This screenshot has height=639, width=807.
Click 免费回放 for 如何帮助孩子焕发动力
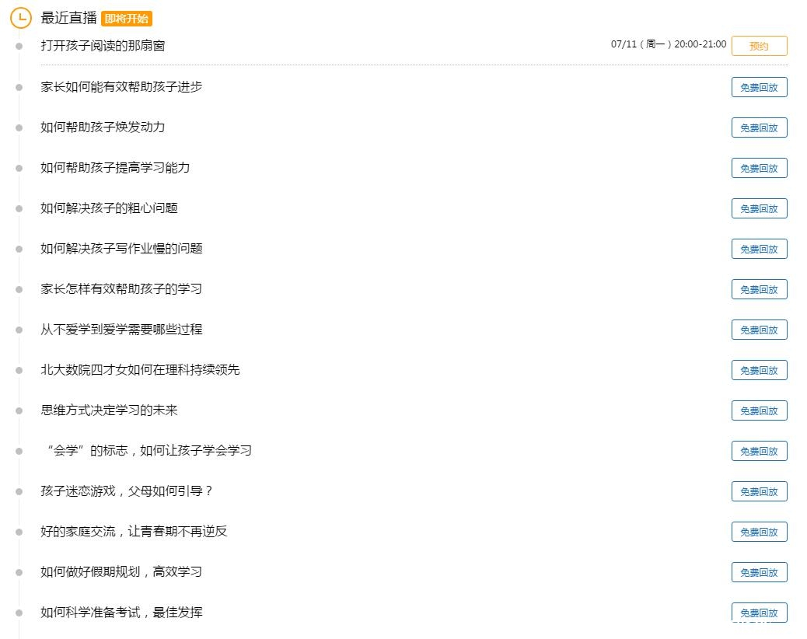760,127
